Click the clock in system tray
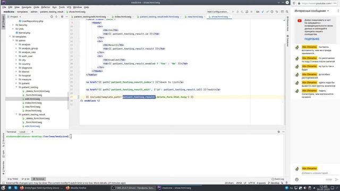 point(323,188)
